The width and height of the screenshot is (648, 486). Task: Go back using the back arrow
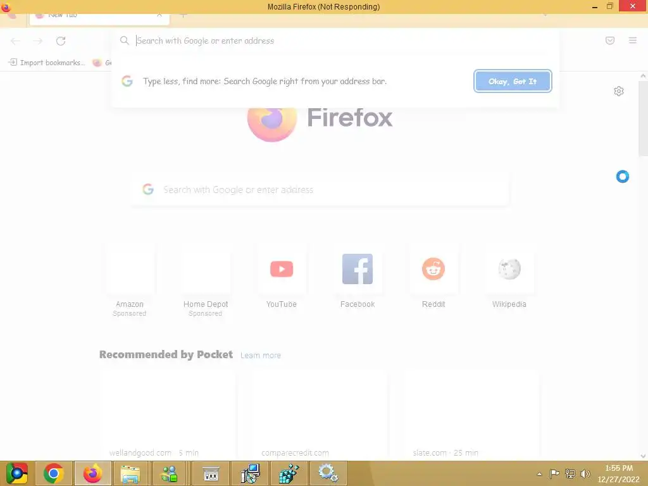pyautogui.click(x=15, y=41)
